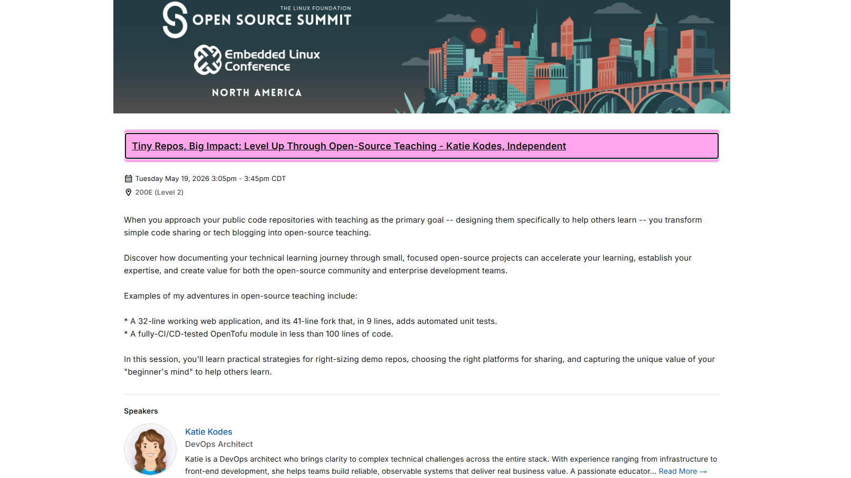Select the 'Embedded Linux Conference' wordmark

pos(272,61)
